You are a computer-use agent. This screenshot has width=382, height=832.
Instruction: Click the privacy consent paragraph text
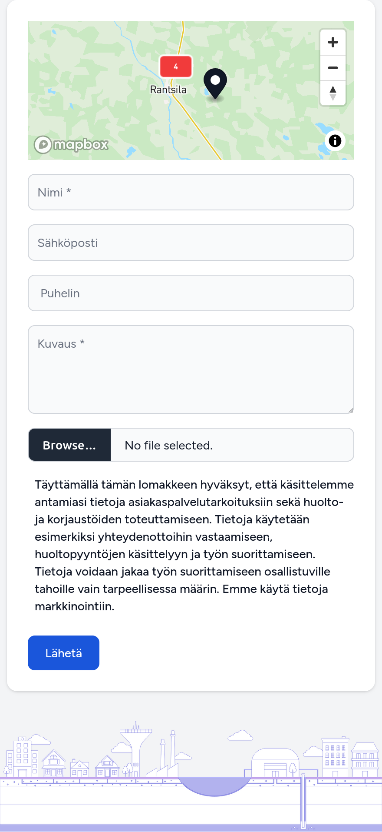pos(191,543)
